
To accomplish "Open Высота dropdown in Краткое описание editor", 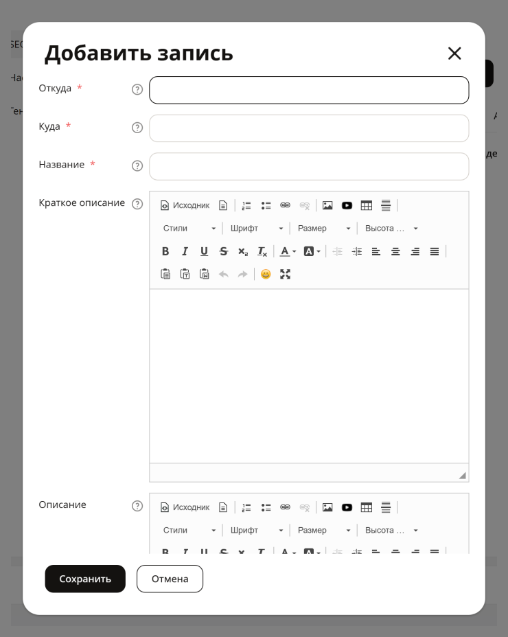I will [x=391, y=229].
